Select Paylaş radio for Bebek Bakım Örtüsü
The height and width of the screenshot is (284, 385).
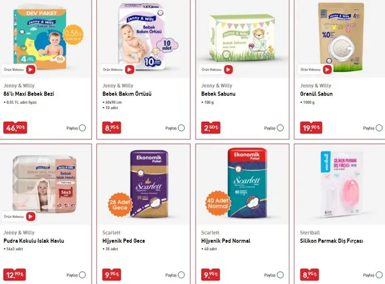pyautogui.click(x=181, y=128)
